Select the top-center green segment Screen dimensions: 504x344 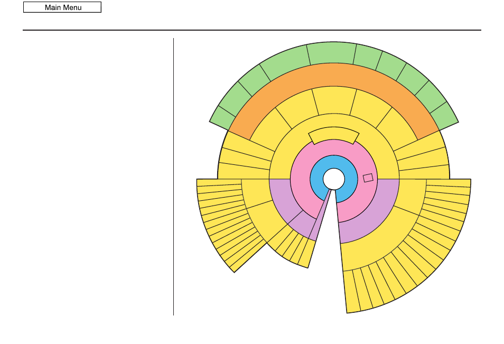click(x=332, y=53)
